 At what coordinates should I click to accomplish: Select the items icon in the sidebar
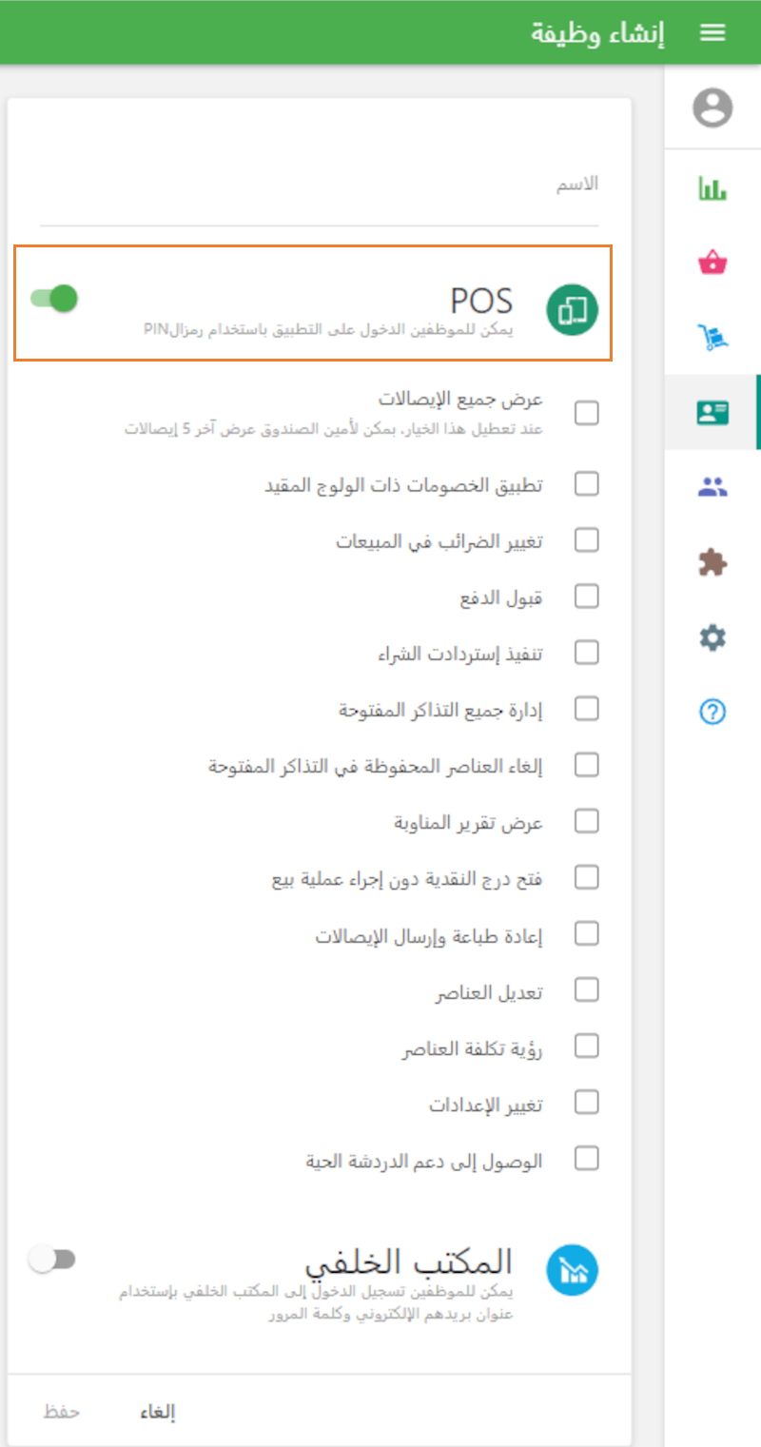(712, 264)
